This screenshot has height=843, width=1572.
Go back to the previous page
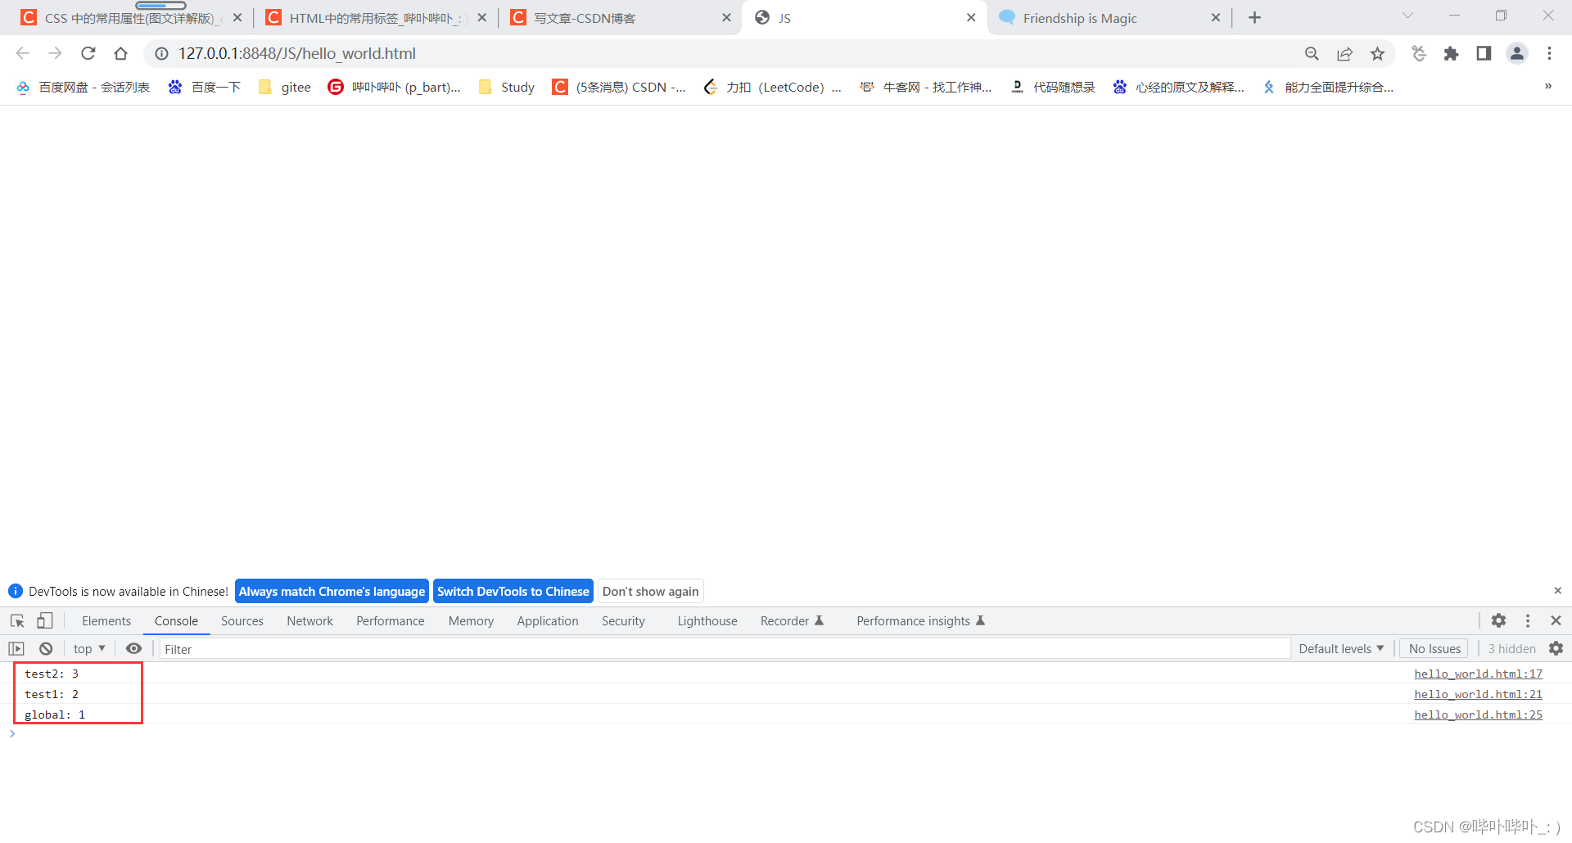pyautogui.click(x=22, y=53)
